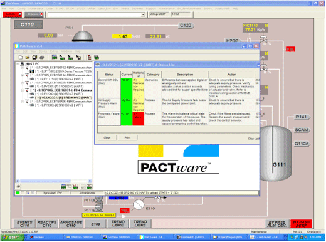
Task: Toggle the Process alarm button
Action: point(34,14)
